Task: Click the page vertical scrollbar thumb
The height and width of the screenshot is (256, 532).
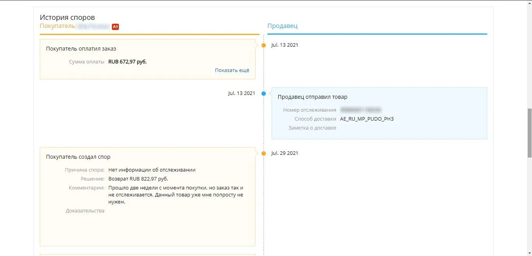Action: pos(529,133)
